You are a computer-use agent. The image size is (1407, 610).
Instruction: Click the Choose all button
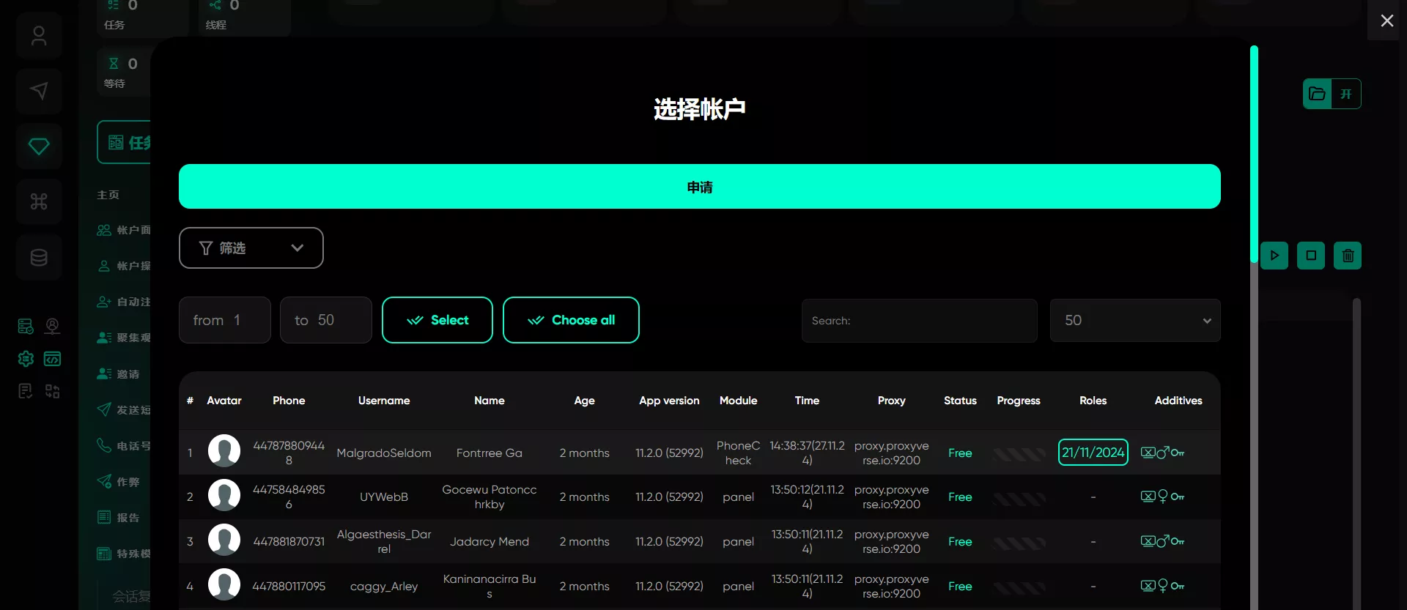click(x=571, y=320)
